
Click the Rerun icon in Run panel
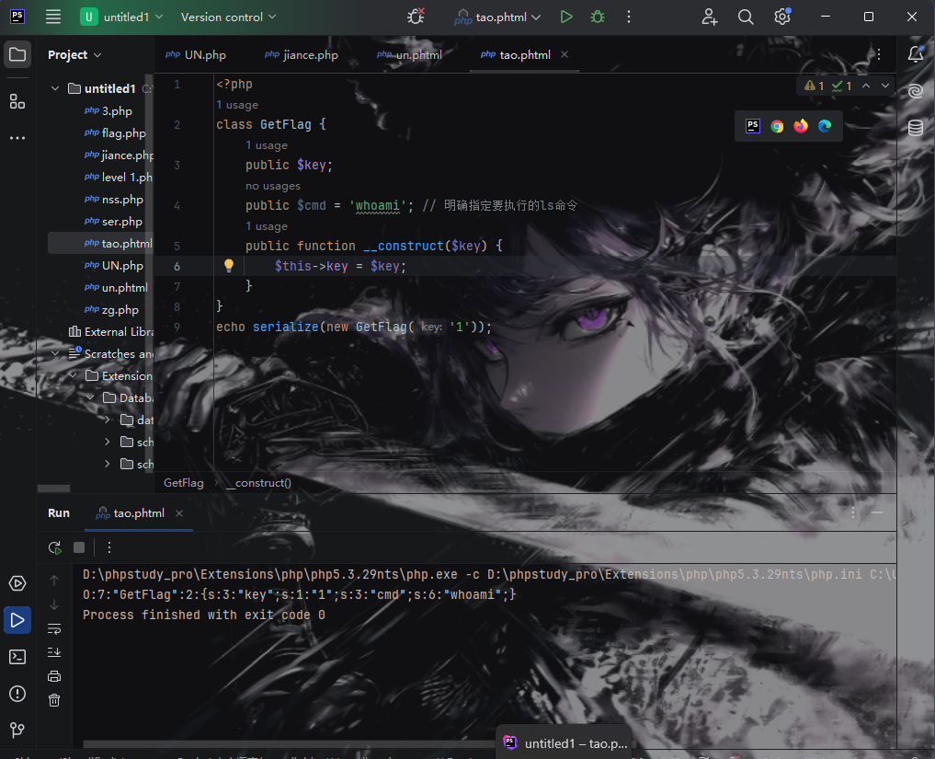(x=55, y=547)
